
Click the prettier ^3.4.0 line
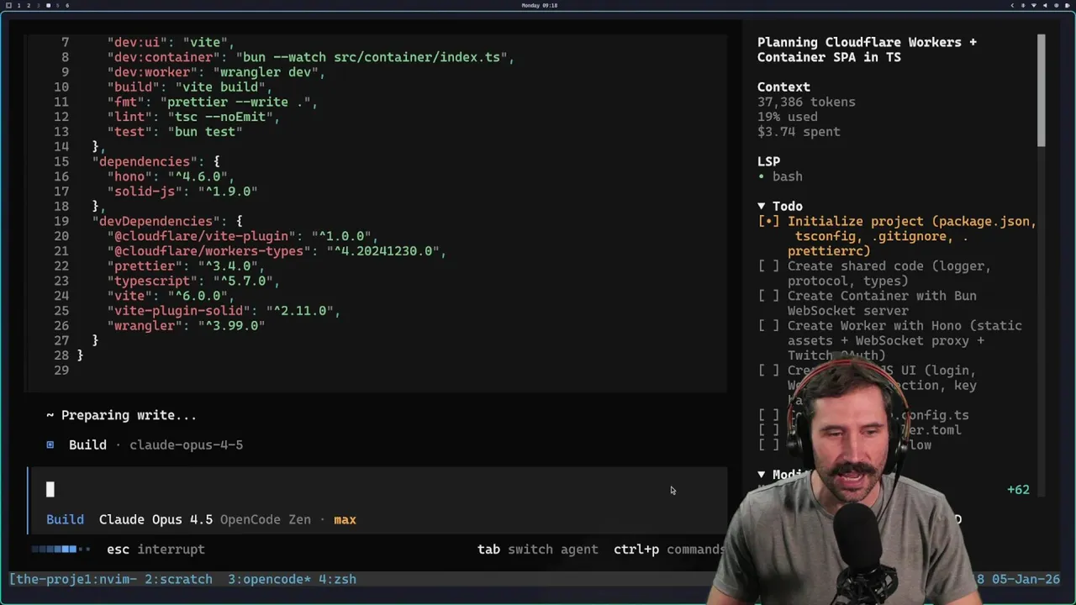pyautogui.click(x=186, y=266)
